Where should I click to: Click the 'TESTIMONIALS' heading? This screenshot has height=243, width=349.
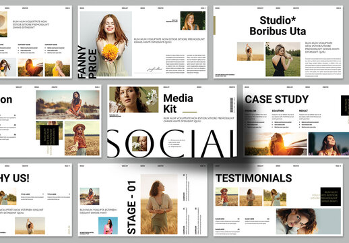point(253,178)
